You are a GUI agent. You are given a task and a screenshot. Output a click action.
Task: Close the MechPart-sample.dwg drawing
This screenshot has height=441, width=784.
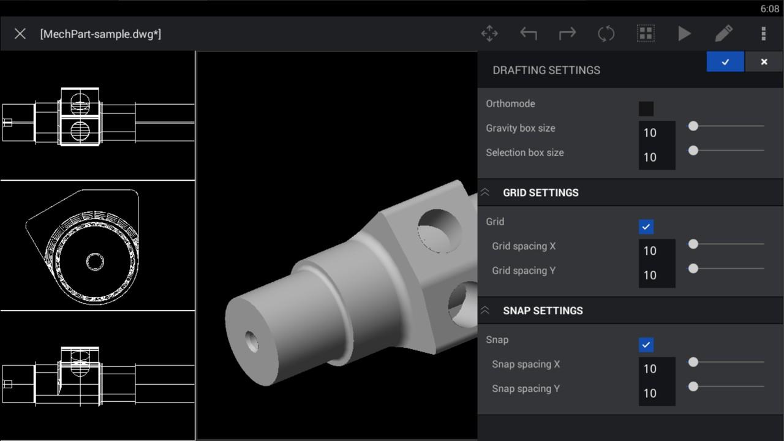click(20, 34)
